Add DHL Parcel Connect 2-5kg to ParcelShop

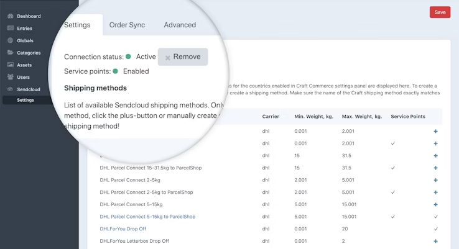435,192
